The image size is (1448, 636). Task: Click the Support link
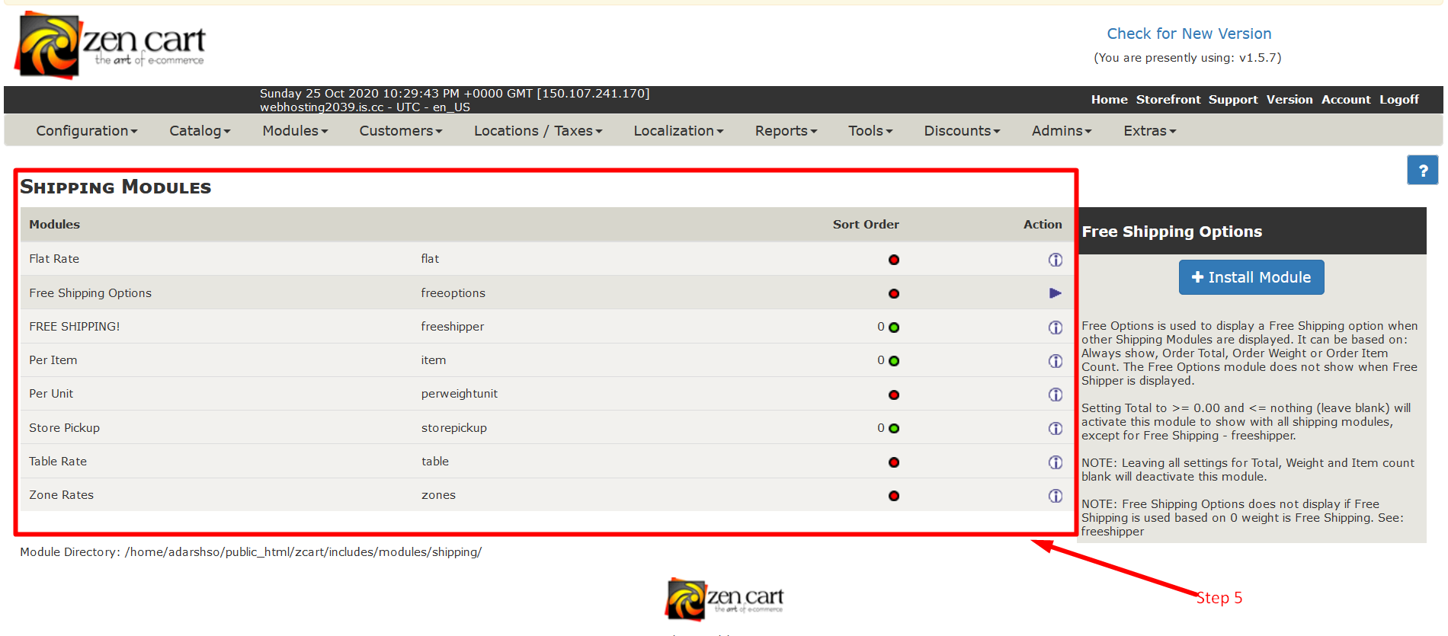pyautogui.click(x=1233, y=100)
